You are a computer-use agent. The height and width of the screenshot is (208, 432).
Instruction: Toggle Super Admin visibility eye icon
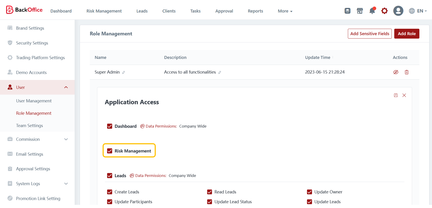396,72
